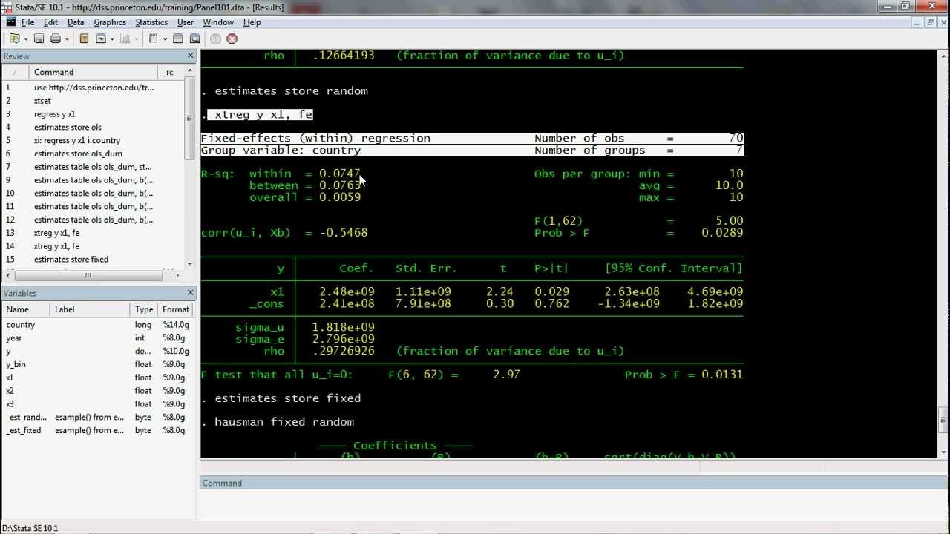Screen dimensions: 950x534
Task: Open the Statistics menu
Action: click(x=151, y=22)
